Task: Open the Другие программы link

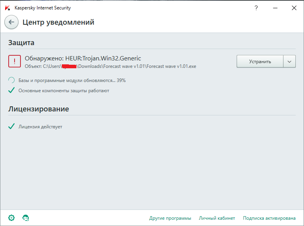Action: coord(170,218)
